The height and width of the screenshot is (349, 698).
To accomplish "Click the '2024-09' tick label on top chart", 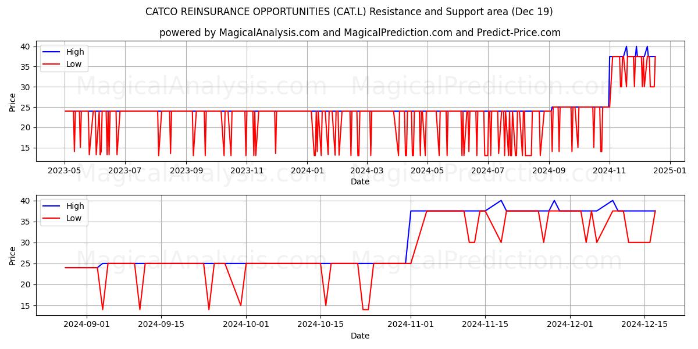I will click(550, 170).
